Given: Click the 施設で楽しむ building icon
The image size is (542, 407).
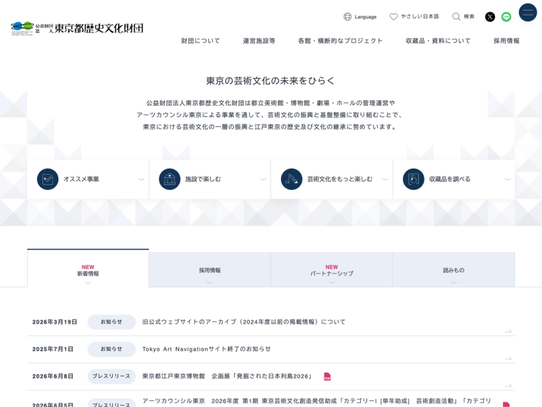Looking at the screenshot, I should point(169,179).
